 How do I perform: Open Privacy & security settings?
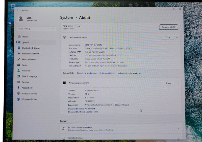[x=30, y=94]
